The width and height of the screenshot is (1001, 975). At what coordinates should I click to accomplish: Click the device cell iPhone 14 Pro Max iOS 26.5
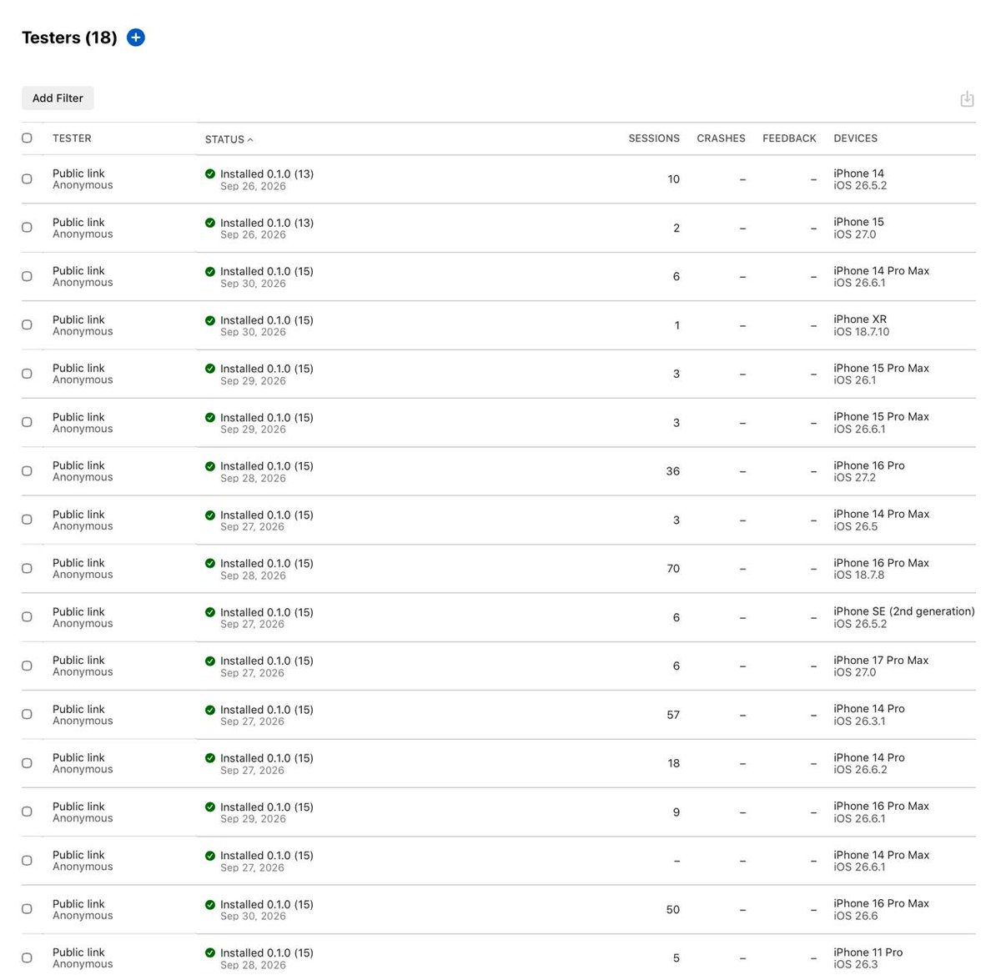coord(881,520)
